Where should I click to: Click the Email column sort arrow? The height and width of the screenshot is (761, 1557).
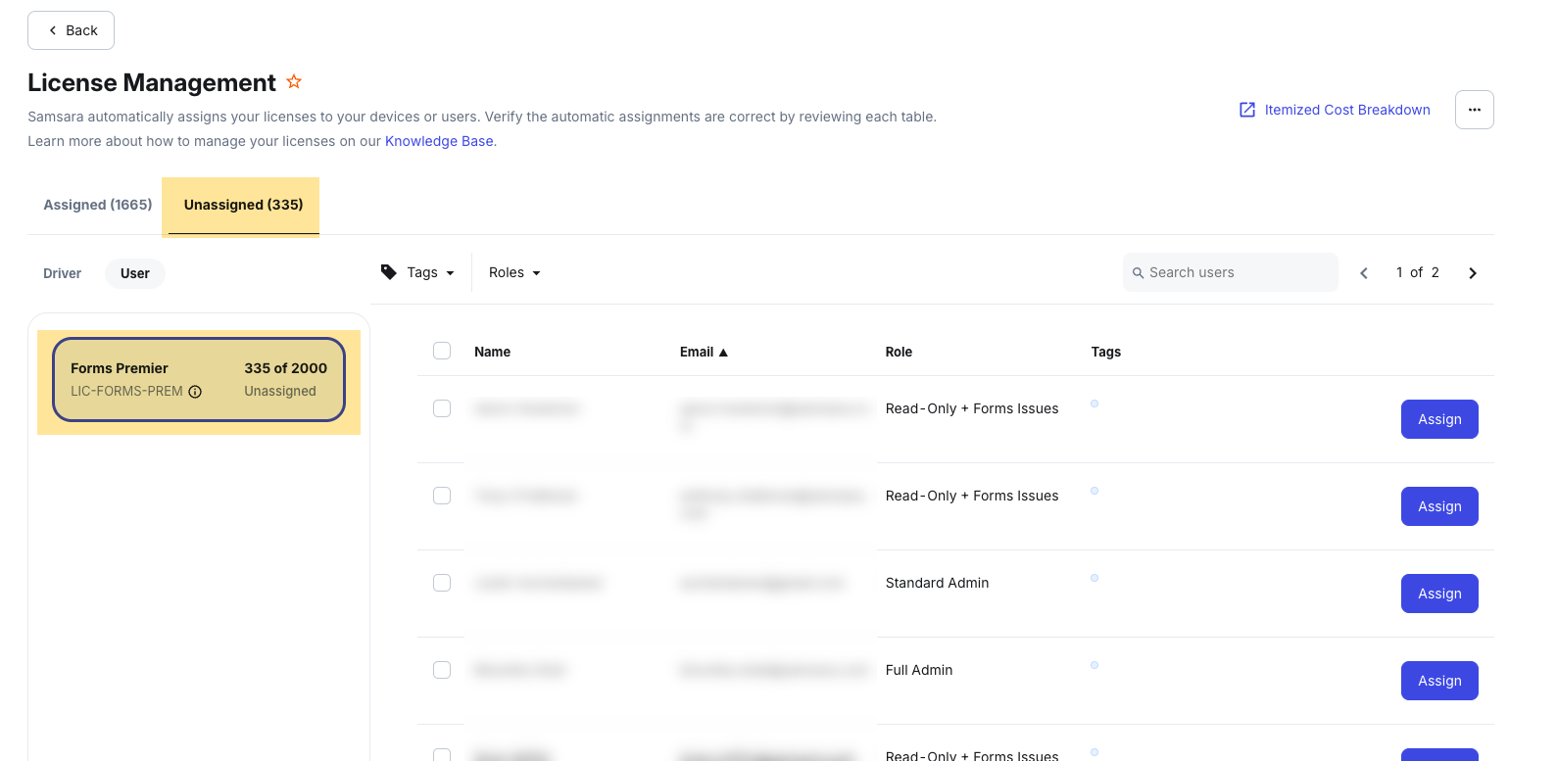pyautogui.click(x=723, y=353)
